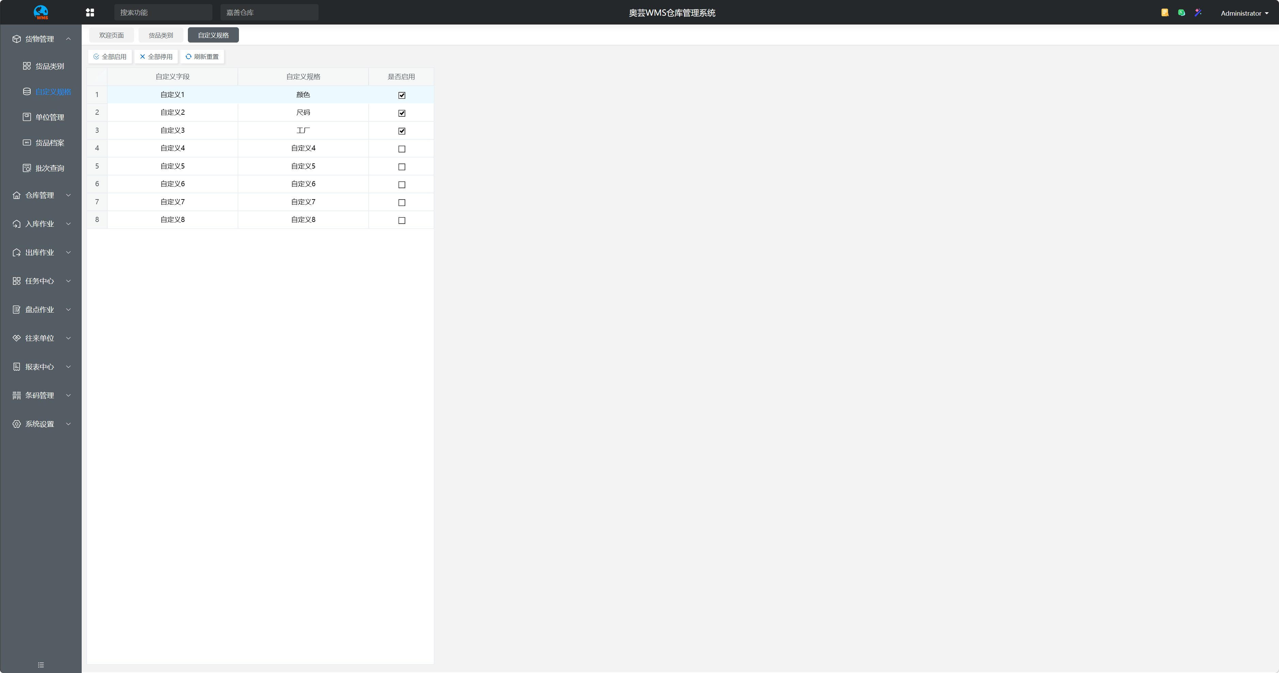Click the magic wand theme icon
Screen dimensions: 1279x673
[x=1198, y=12]
